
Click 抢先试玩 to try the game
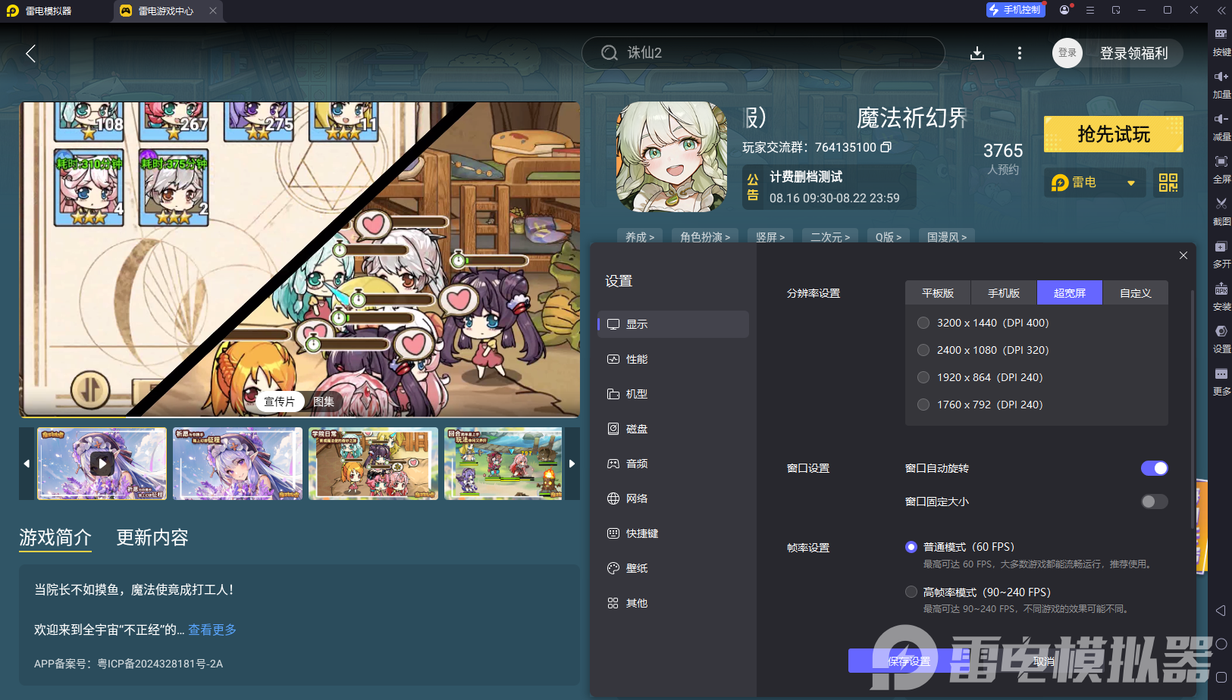pos(1113,133)
